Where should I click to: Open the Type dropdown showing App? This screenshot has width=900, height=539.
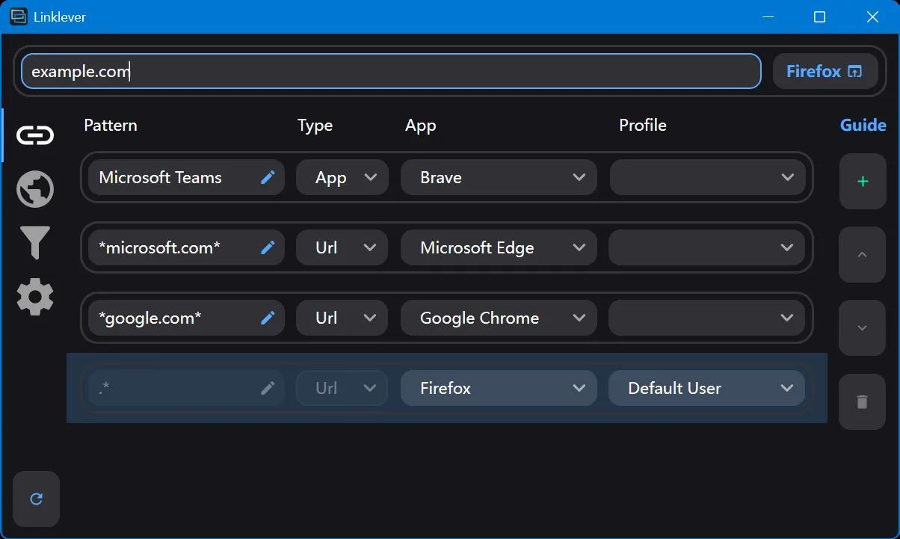click(x=342, y=177)
